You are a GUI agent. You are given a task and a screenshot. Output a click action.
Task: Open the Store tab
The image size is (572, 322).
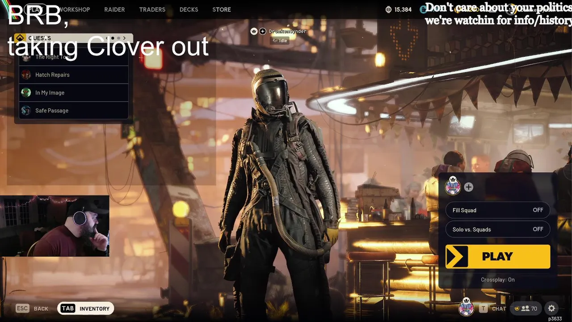tap(222, 9)
